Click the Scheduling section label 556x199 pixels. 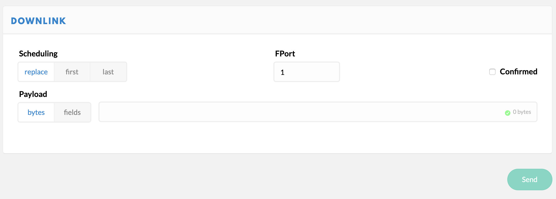38,53
